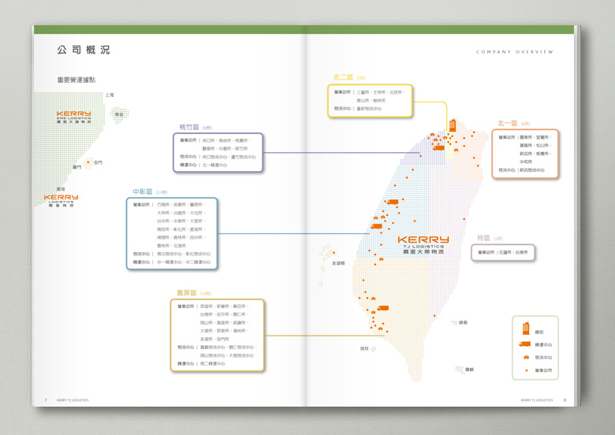
Task: Click the KERRY Logistics logo near Hong Kong
Action: (x=61, y=200)
